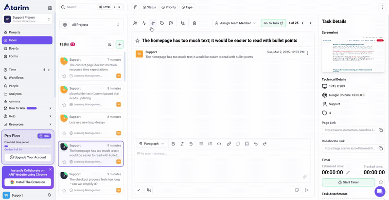Click the delete task trash icon

tap(194, 23)
